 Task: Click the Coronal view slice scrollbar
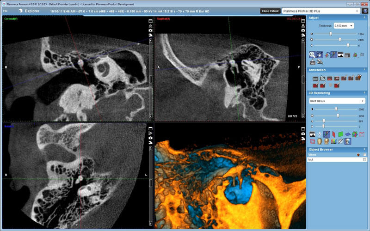click(151, 78)
